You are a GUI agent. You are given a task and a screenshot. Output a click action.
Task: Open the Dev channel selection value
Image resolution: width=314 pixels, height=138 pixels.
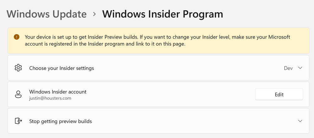(288, 68)
